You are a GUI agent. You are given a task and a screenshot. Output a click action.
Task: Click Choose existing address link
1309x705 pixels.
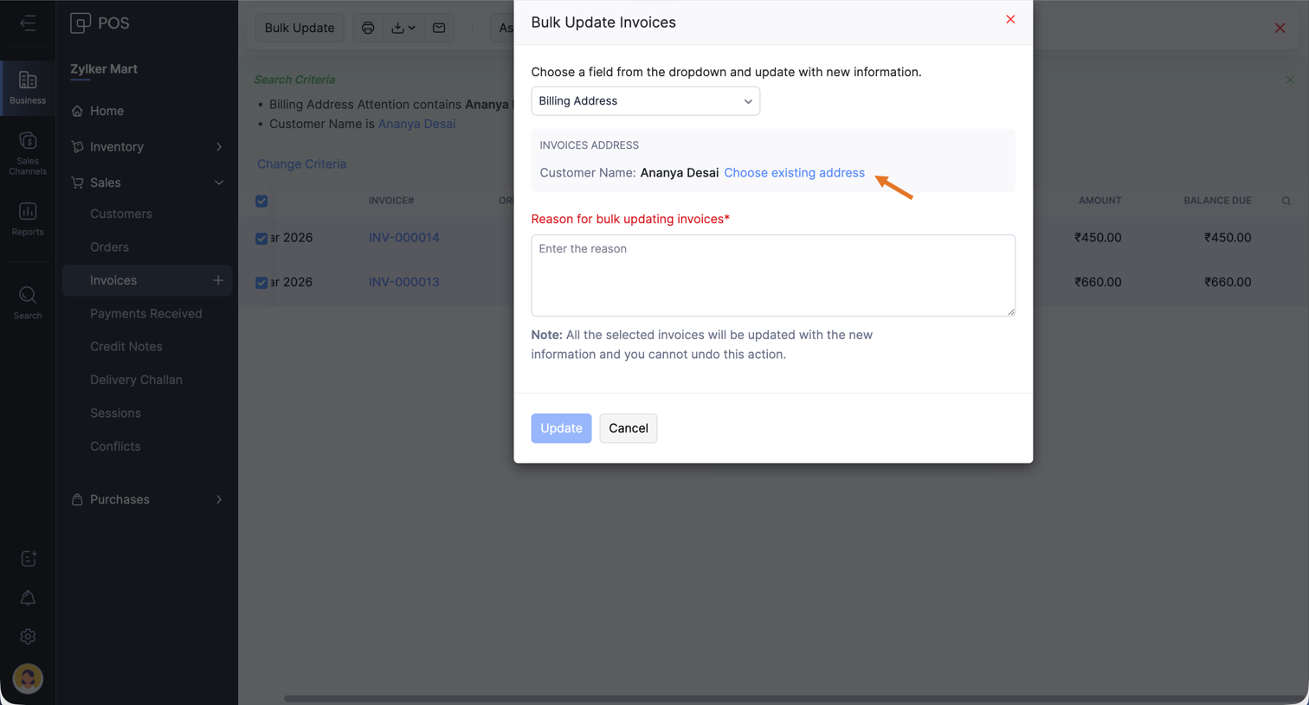point(794,173)
